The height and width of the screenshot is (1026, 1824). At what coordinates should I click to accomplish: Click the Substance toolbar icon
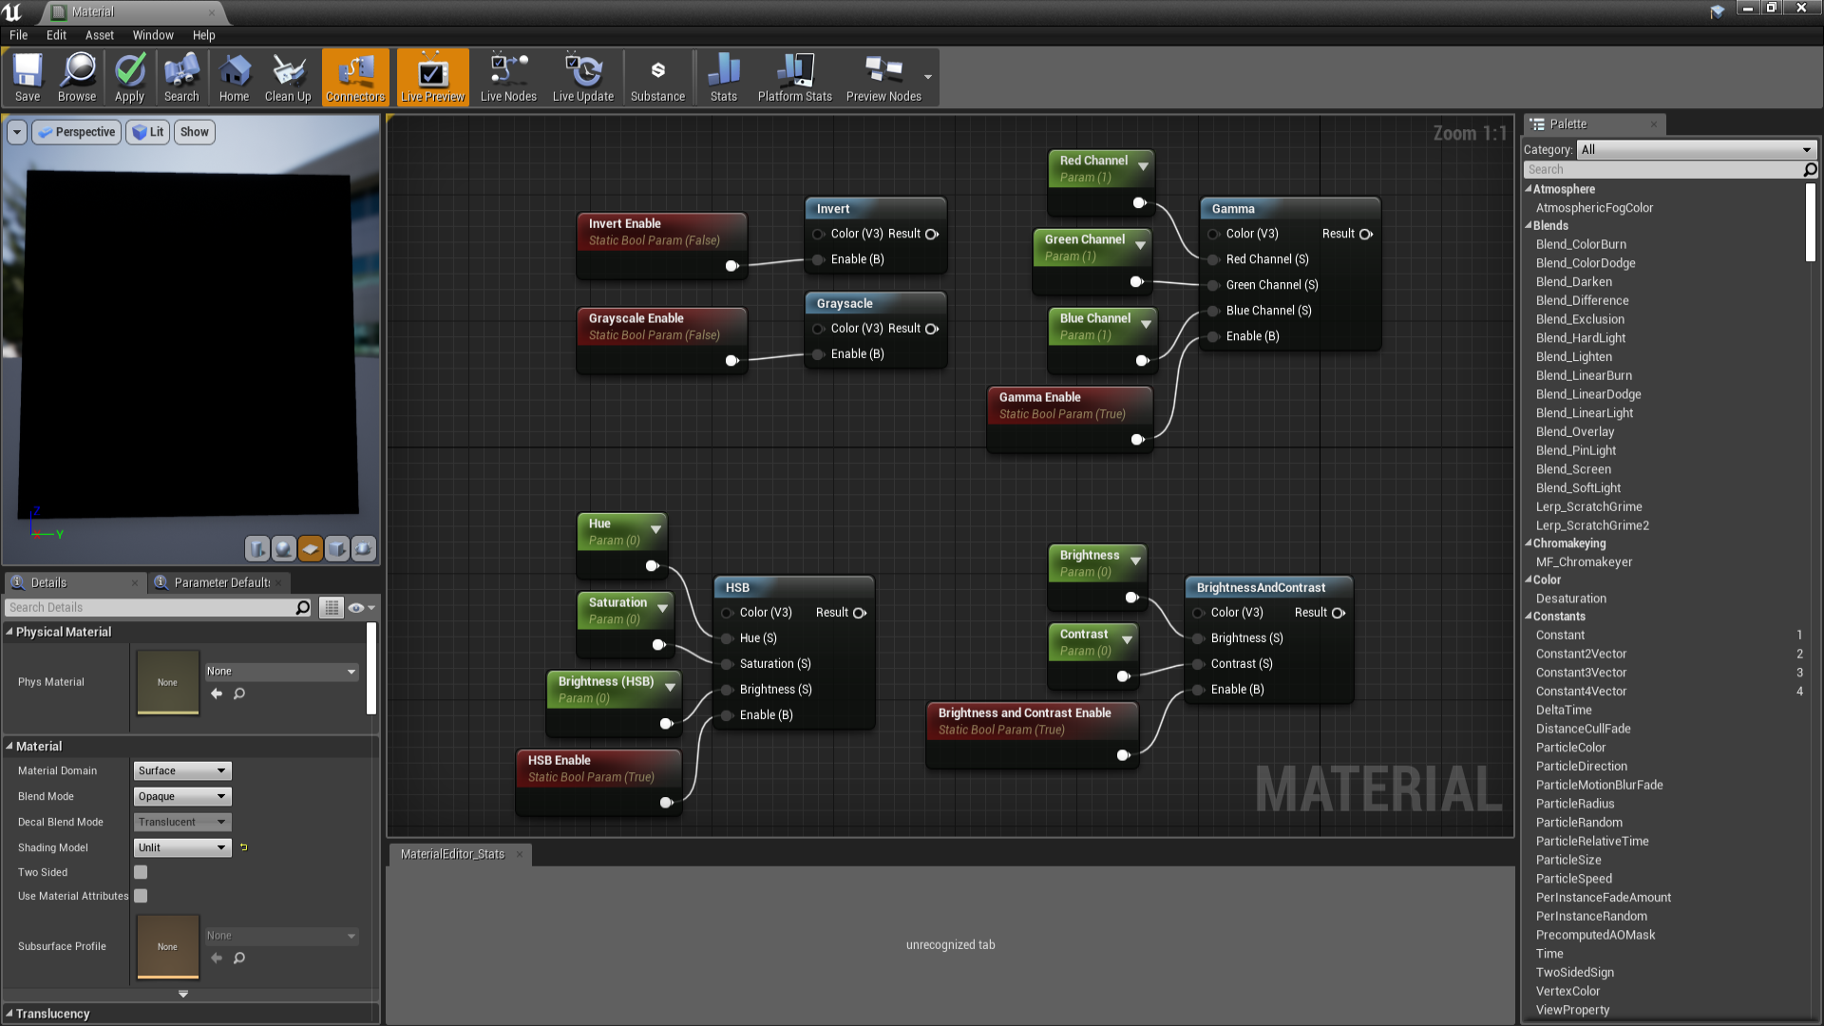pyautogui.click(x=657, y=76)
